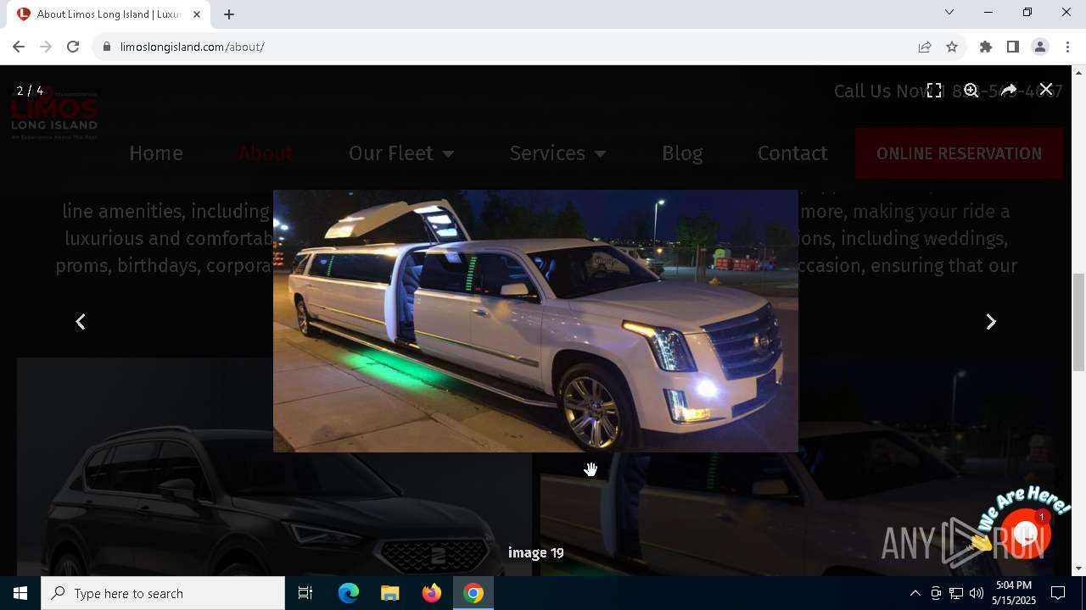The width and height of the screenshot is (1086, 610).
Task: Open Chrome profile menu
Action: pyautogui.click(x=1040, y=47)
